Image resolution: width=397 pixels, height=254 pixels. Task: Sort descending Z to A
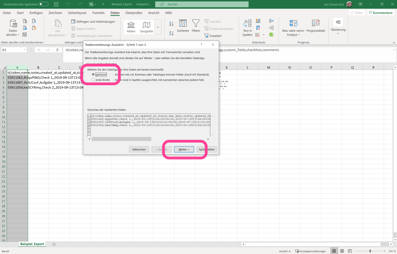pyautogui.click(x=171, y=33)
